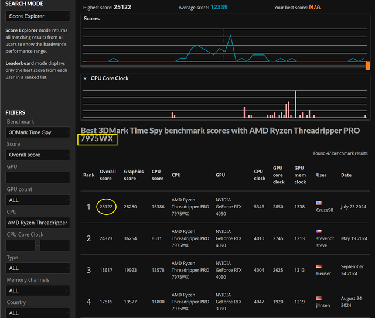Click the Found 47 benchmark results text
375x318 pixels.
[x=340, y=153]
